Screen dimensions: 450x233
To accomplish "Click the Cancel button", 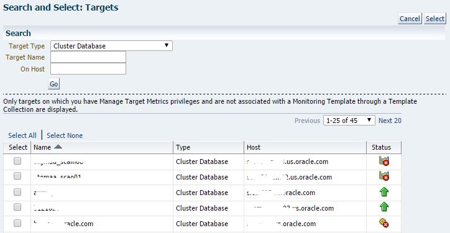I will [x=410, y=19].
